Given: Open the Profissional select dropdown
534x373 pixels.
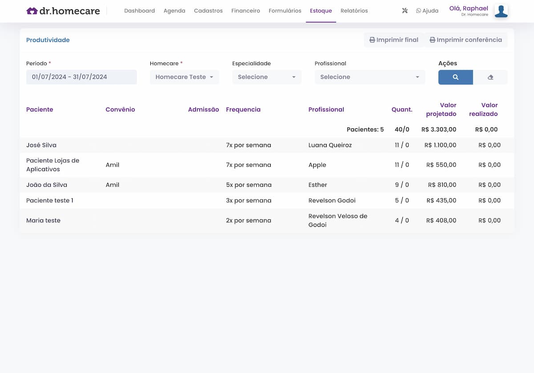Looking at the screenshot, I should (x=369, y=77).
